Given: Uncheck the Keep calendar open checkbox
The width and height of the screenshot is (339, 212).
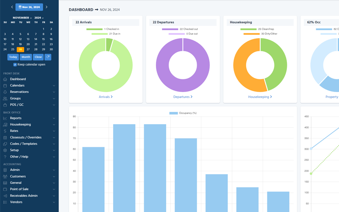Looking at the screenshot, I should (15, 65).
